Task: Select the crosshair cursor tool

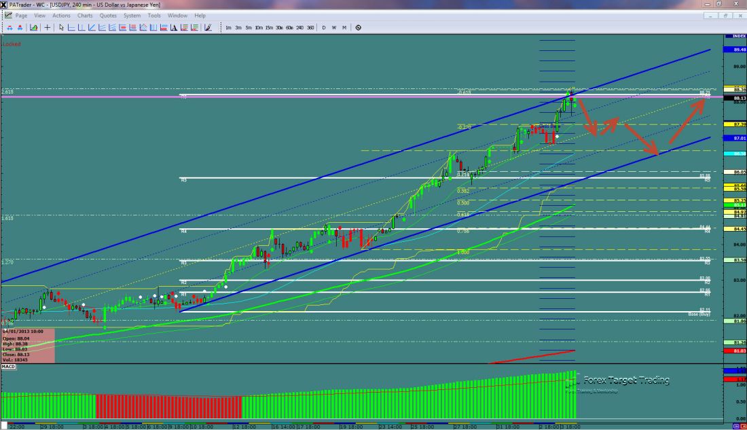Action: [x=47, y=28]
